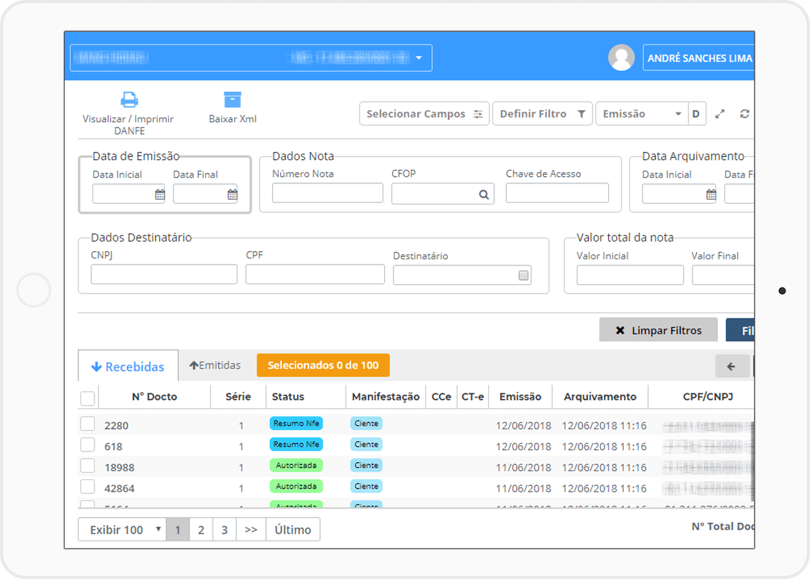
Task: Check the box for document 2280
Action: point(88,424)
